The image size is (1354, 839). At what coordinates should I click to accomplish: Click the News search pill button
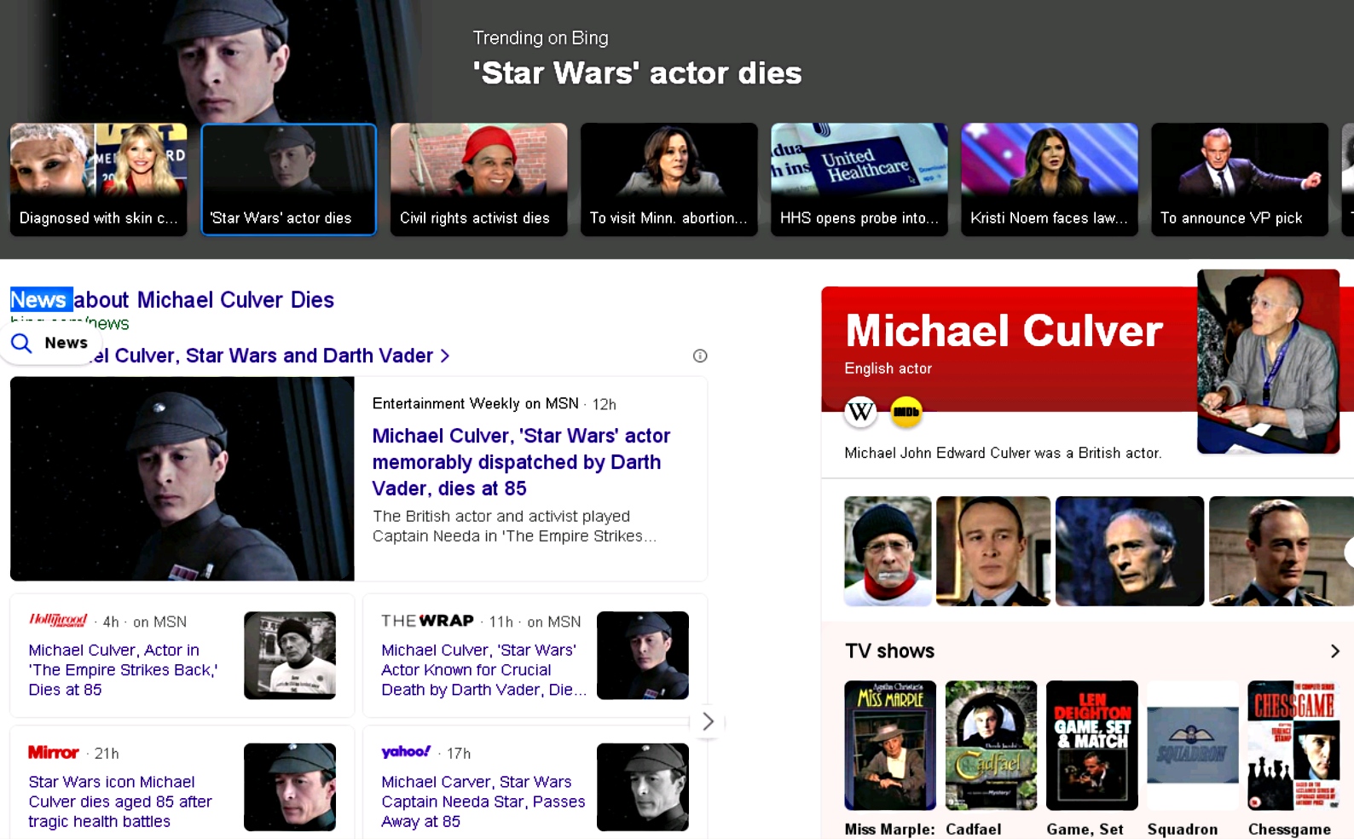[49, 343]
